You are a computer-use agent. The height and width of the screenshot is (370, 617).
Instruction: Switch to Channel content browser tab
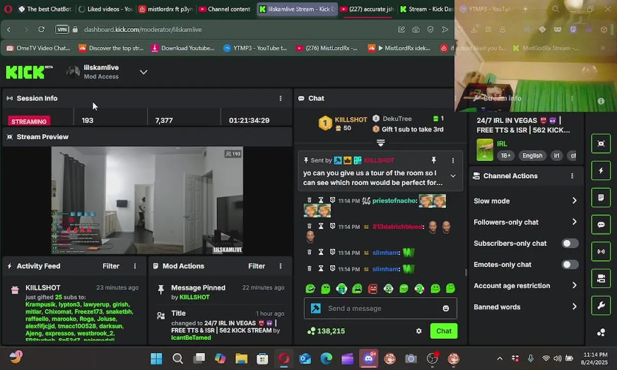pos(225,9)
